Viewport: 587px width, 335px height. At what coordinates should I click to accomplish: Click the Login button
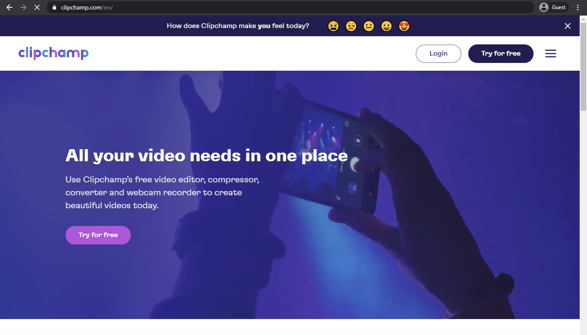coord(439,53)
